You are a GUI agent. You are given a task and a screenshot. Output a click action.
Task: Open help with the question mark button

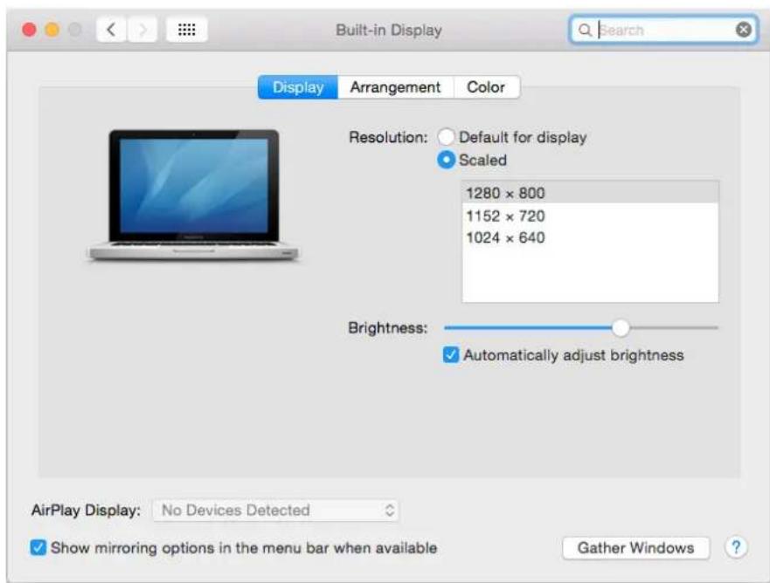736,547
